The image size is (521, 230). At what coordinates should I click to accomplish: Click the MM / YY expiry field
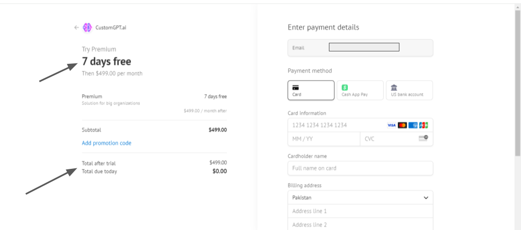pos(323,139)
